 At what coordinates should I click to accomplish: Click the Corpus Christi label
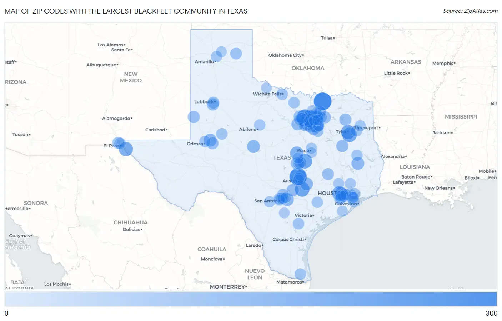point(289,239)
